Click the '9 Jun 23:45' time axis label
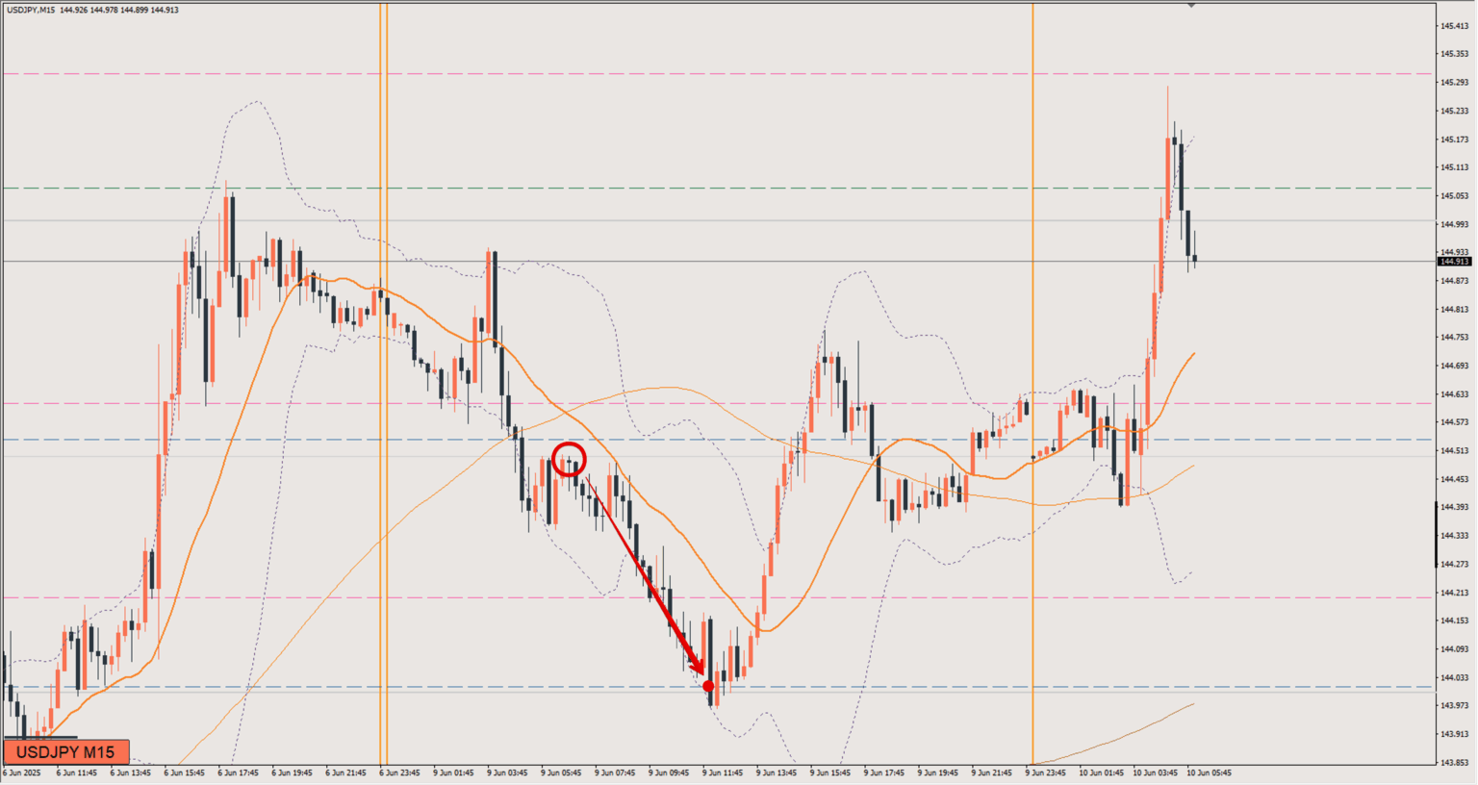Image resolution: width=1478 pixels, height=785 pixels. (x=1047, y=772)
